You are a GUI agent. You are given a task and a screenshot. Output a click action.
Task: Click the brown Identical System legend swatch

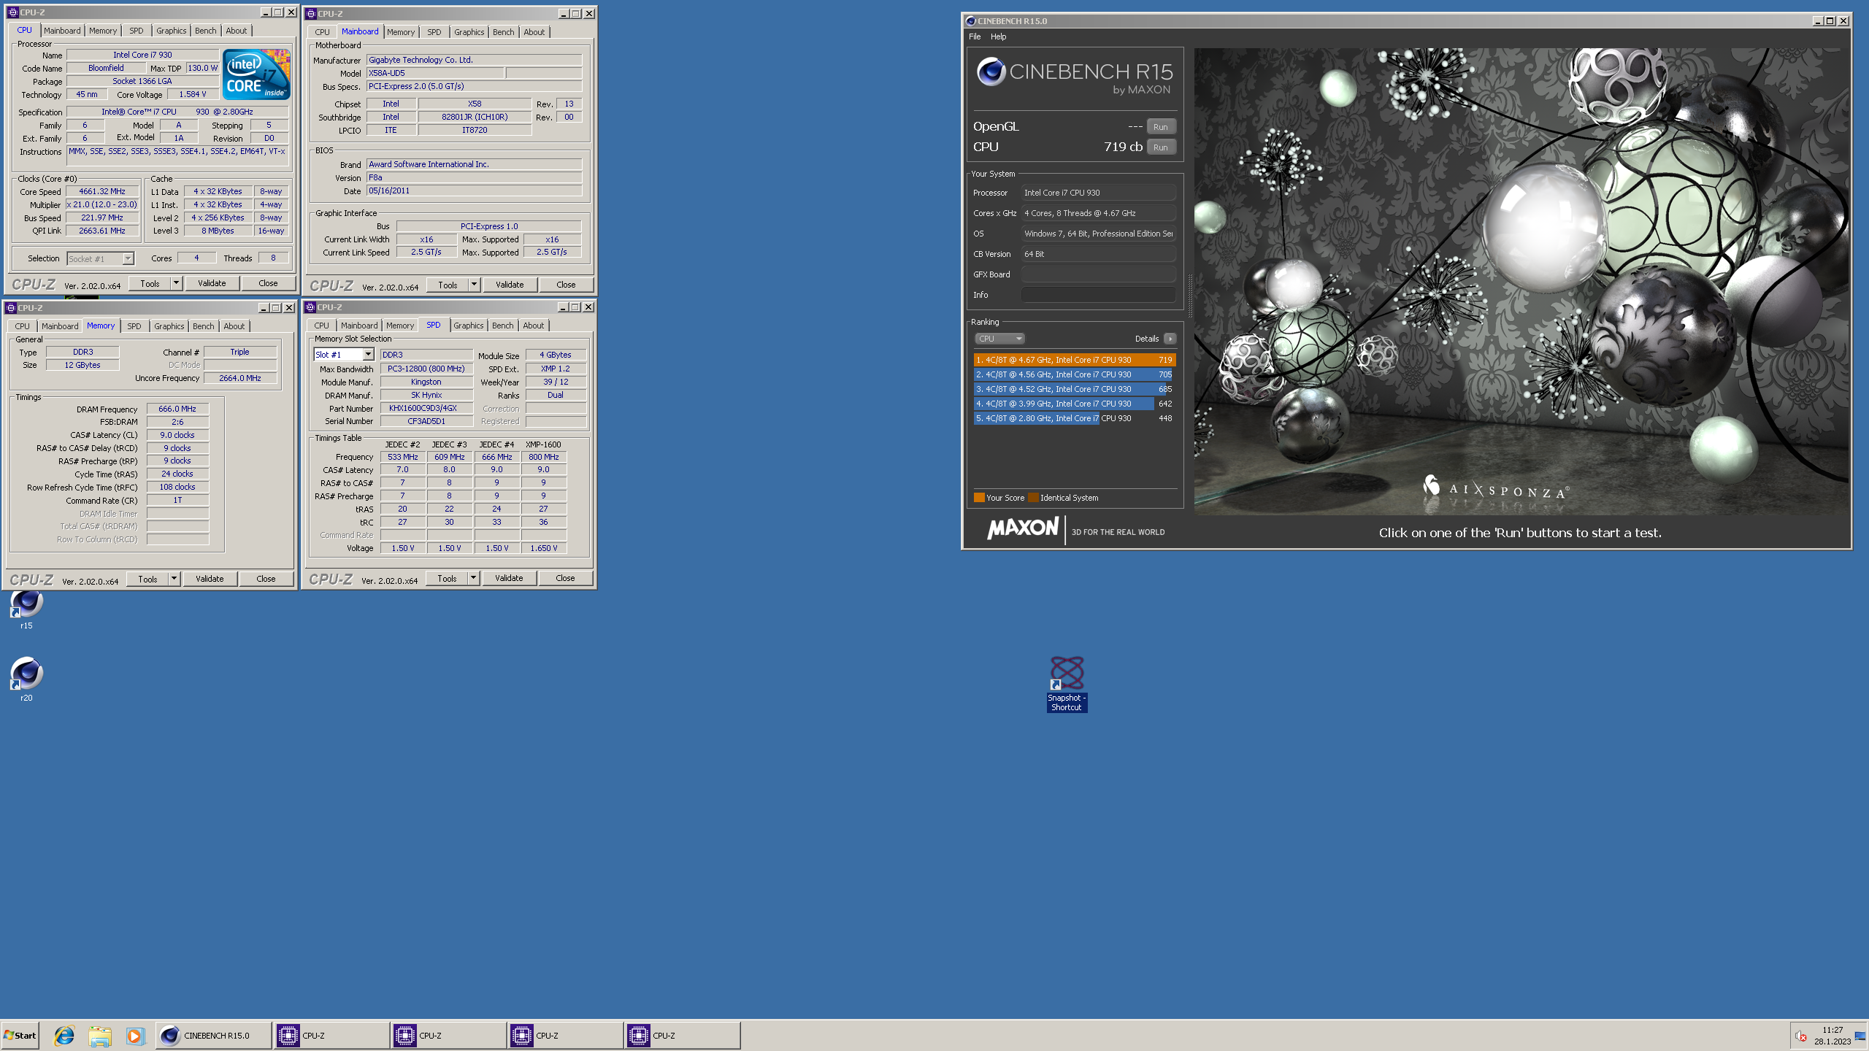click(x=1033, y=498)
